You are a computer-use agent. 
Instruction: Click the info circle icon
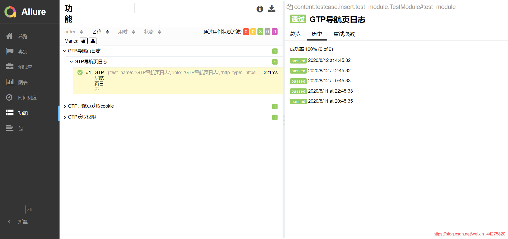pos(260,9)
